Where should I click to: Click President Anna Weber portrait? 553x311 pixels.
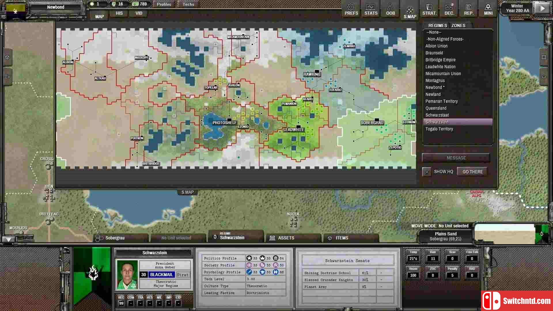pyautogui.click(x=127, y=275)
